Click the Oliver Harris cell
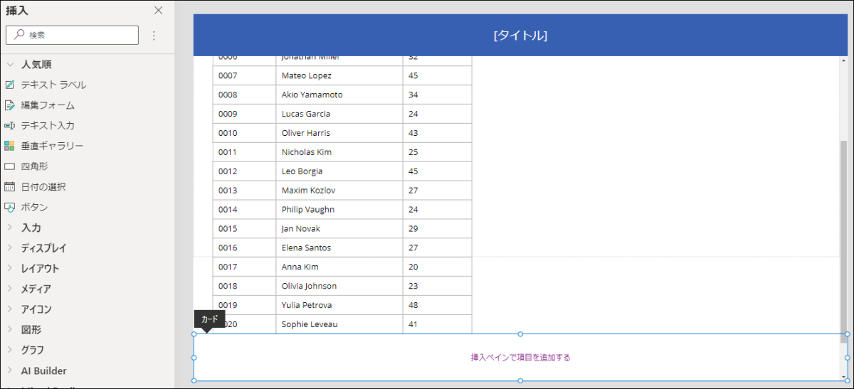 (339, 133)
